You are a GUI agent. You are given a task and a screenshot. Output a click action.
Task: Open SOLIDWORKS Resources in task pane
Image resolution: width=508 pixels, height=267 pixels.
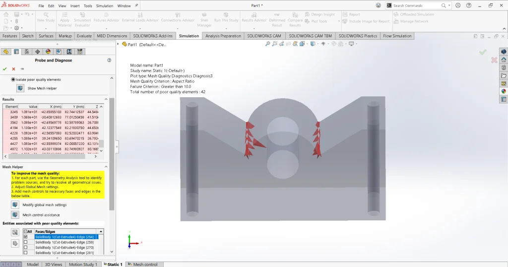[x=504, y=60]
